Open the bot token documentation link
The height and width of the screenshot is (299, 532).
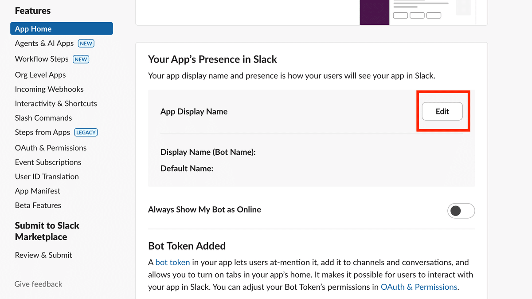[x=172, y=262]
